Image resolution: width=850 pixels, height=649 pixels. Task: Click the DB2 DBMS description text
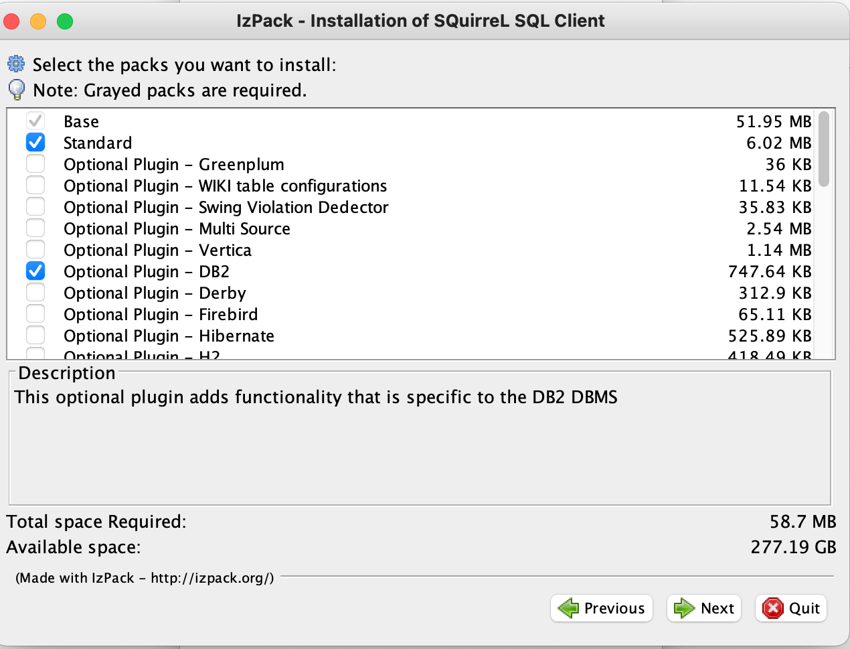(316, 397)
